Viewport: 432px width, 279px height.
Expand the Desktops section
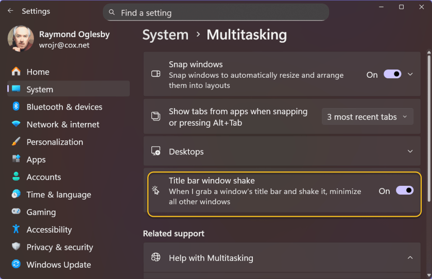410,151
